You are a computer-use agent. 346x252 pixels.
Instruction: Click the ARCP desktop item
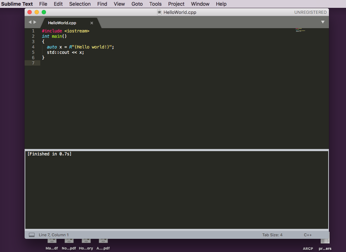[308, 248]
